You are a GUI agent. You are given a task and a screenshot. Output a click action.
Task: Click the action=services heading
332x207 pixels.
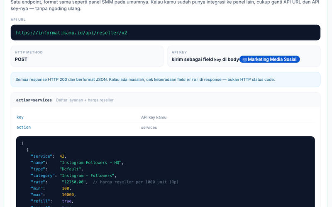pyautogui.click(x=34, y=100)
